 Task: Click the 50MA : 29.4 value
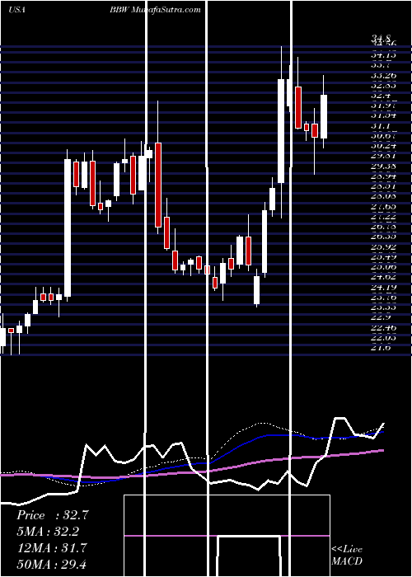point(52,564)
